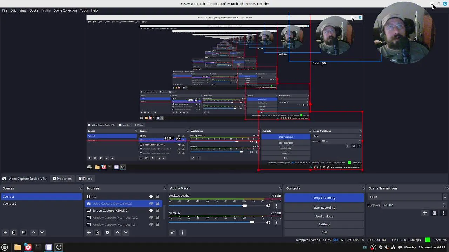Open terminal from the taskbar
This screenshot has height=252, width=449.
pos(38,247)
